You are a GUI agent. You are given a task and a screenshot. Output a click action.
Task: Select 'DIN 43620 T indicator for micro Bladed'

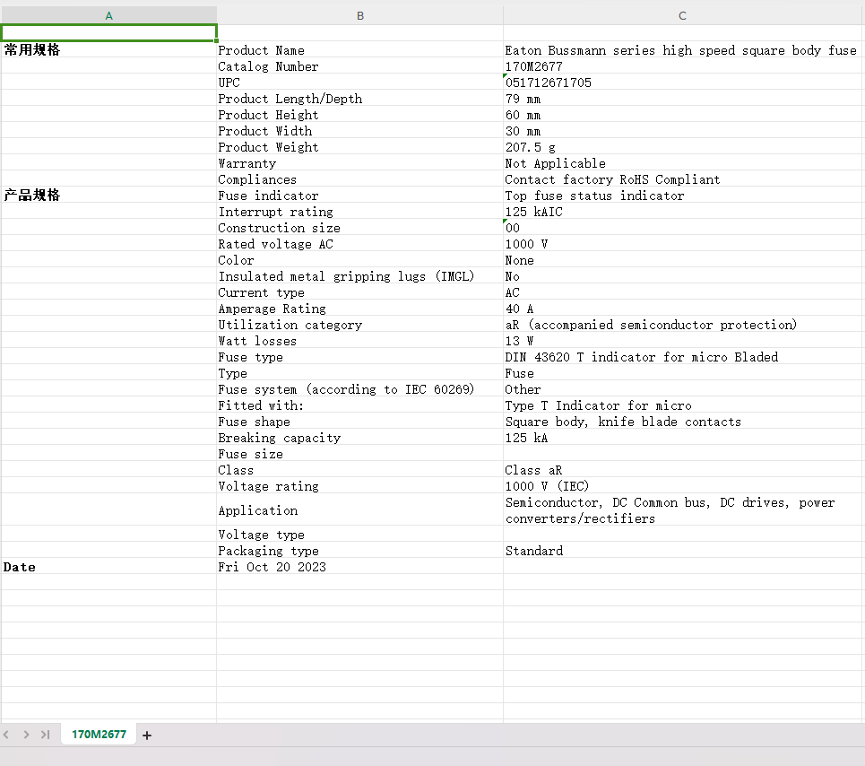(x=682, y=357)
